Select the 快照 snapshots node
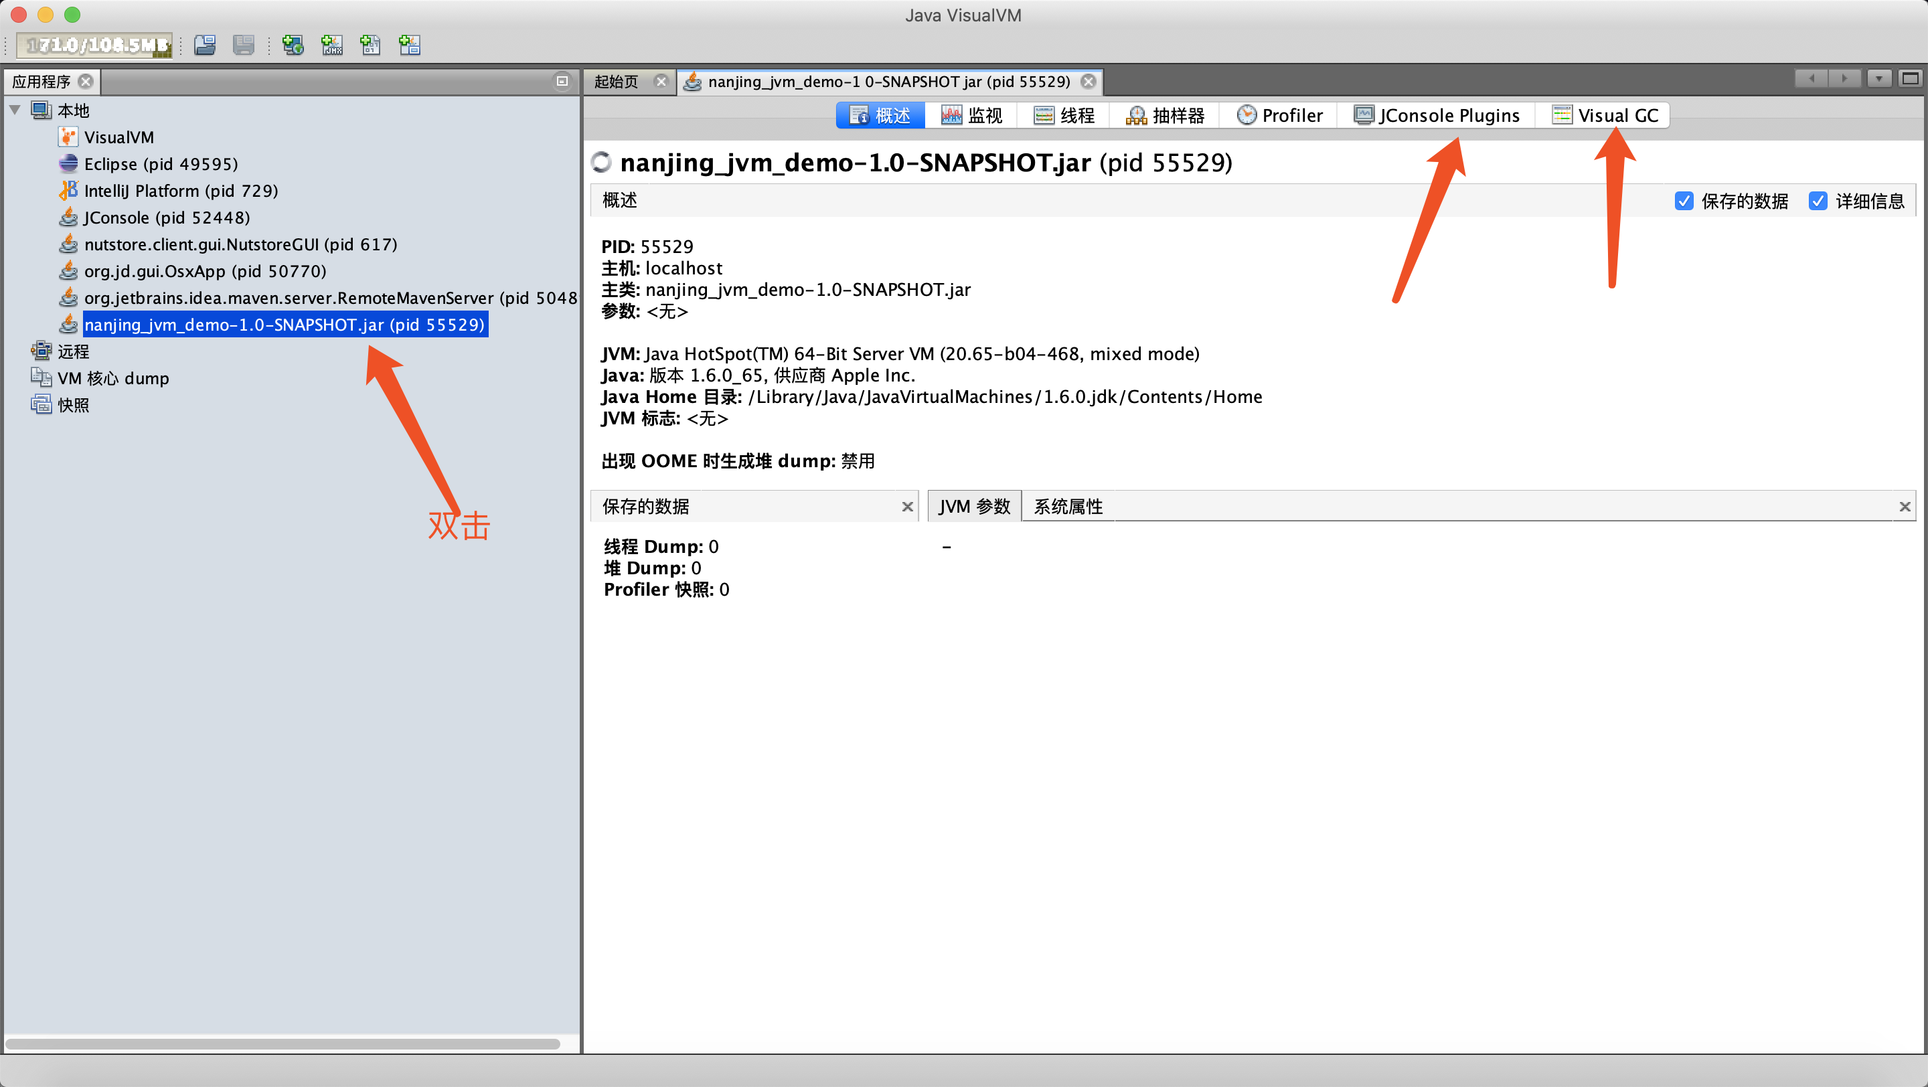 point(74,406)
